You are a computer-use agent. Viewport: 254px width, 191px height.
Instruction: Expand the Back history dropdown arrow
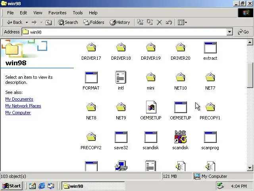[x=27, y=22]
